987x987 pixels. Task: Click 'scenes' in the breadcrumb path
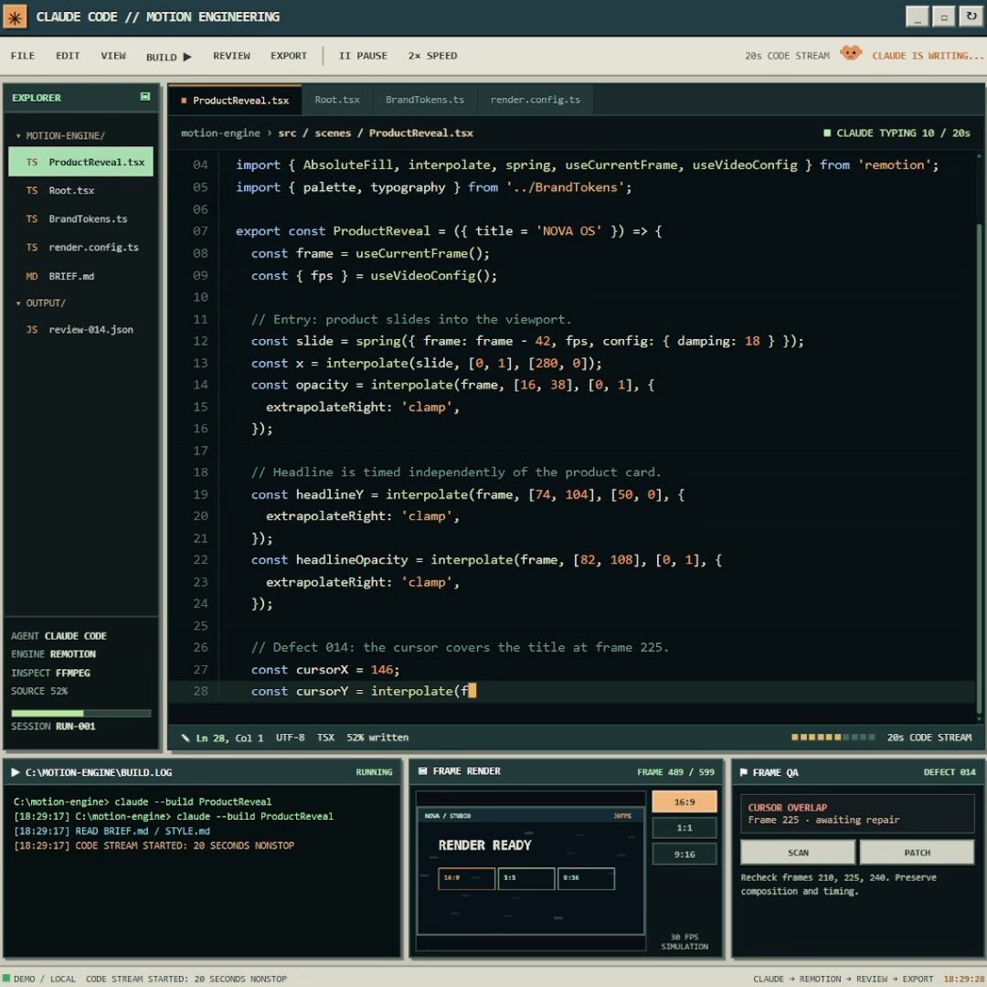333,133
